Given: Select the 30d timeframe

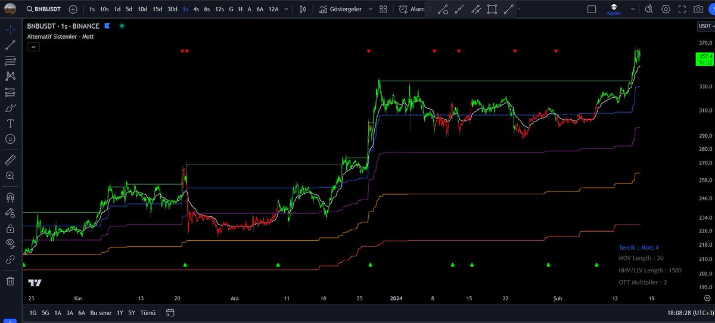Looking at the screenshot, I should click(x=172, y=10).
